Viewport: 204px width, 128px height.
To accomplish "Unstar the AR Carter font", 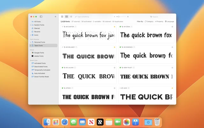I will point(114,27).
